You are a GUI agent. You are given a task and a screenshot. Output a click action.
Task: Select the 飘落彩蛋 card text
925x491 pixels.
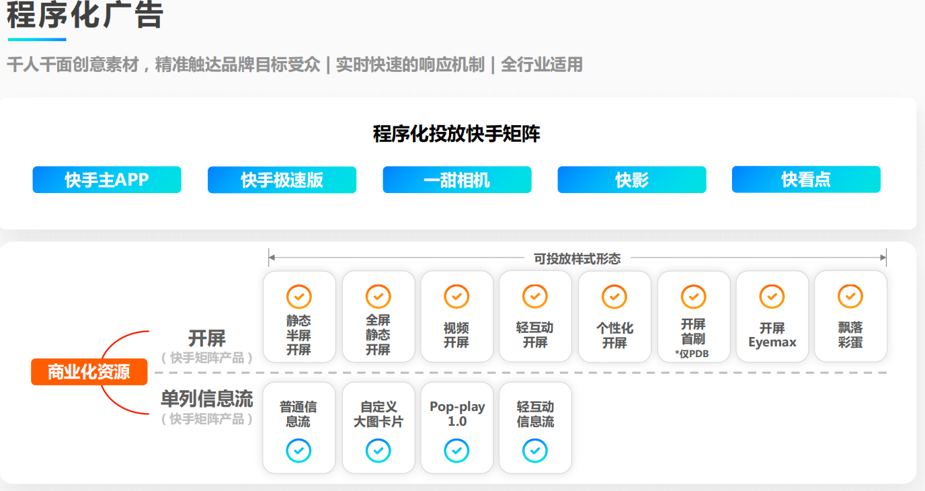[x=850, y=335]
